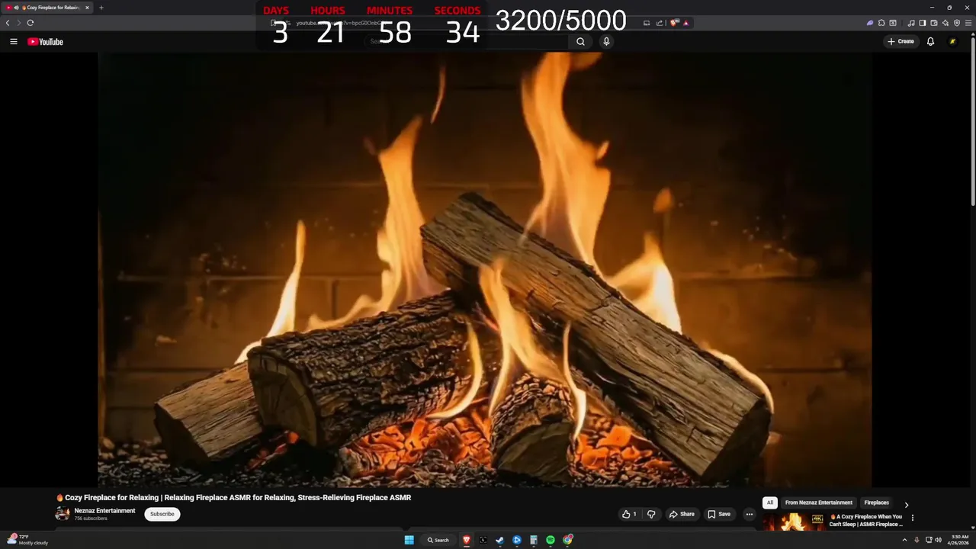Viewport: 976px width, 549px height.
Task: Open the Neznaz Entertainment channel link
Action: [104, 511]
